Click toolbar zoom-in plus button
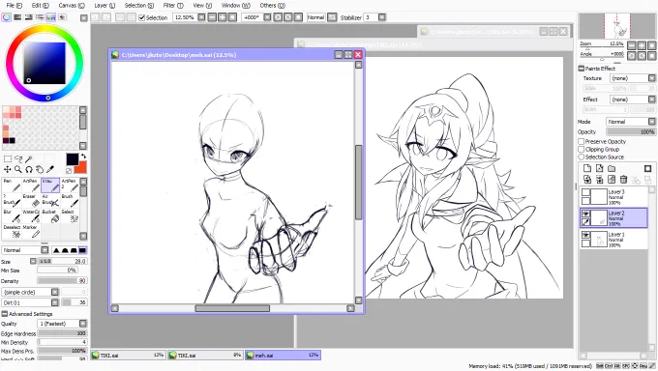The width and height of the screenshot is (658, 371). coord(222,17)
